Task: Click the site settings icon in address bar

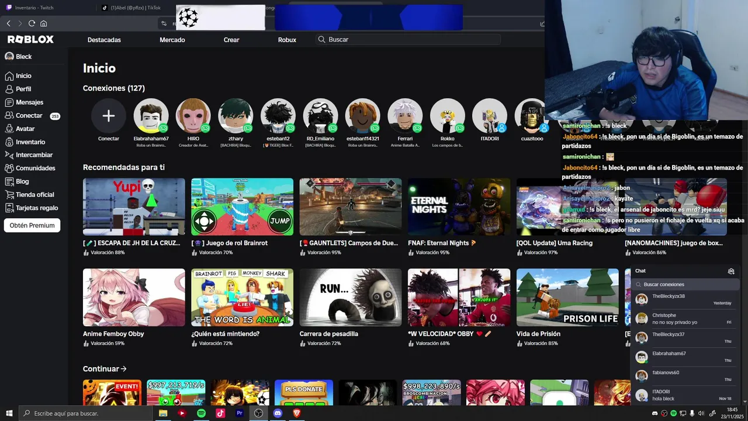Action: (x=164, y=23)
